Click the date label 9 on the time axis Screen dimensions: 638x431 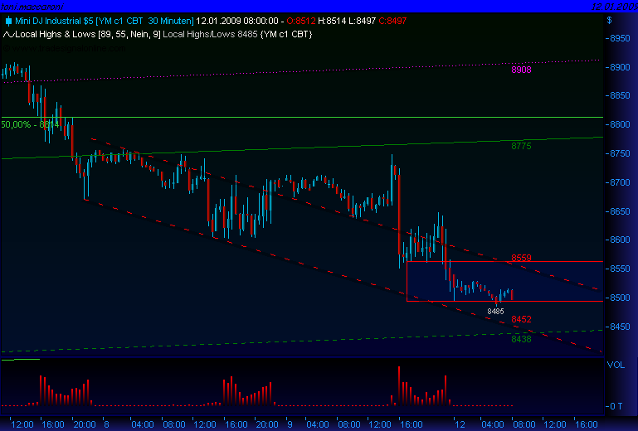[290, 424]
